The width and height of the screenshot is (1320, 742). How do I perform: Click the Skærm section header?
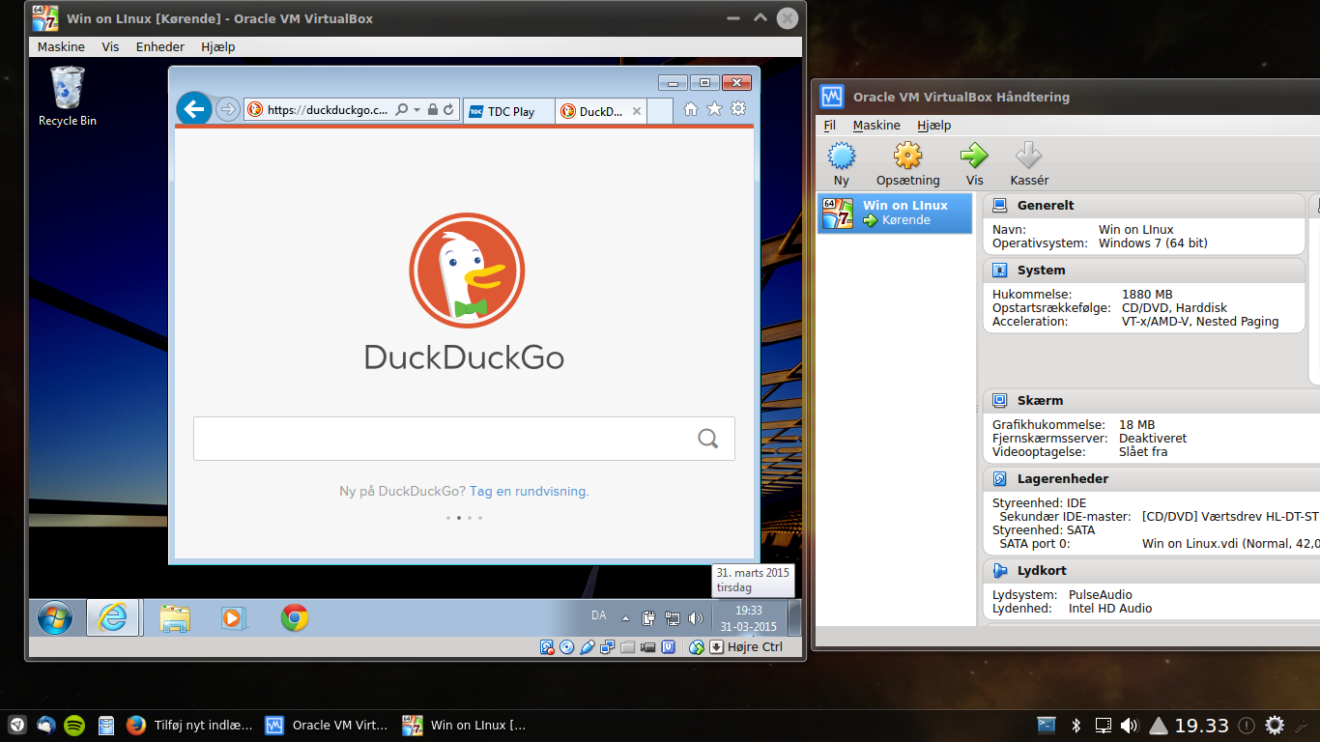(1152, 400)
